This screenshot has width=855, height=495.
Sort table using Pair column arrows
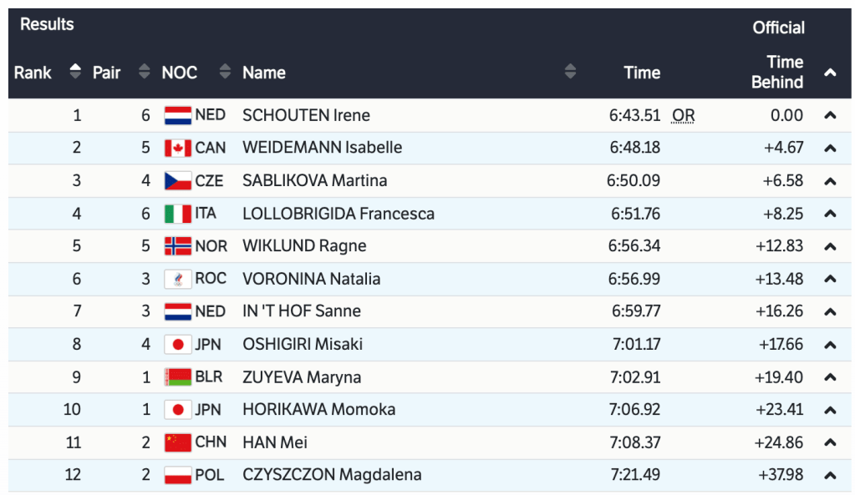(145, 73)
